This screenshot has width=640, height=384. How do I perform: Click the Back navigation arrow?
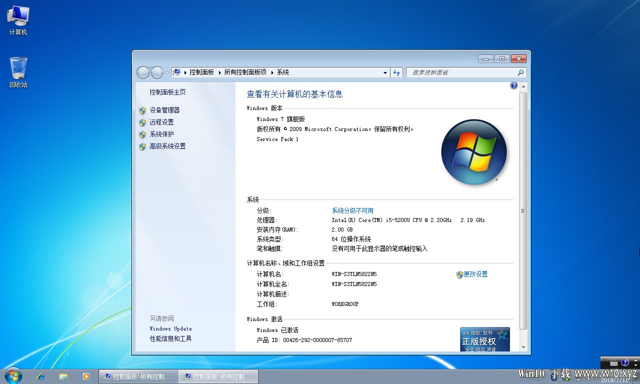click(x=143, y=72)
